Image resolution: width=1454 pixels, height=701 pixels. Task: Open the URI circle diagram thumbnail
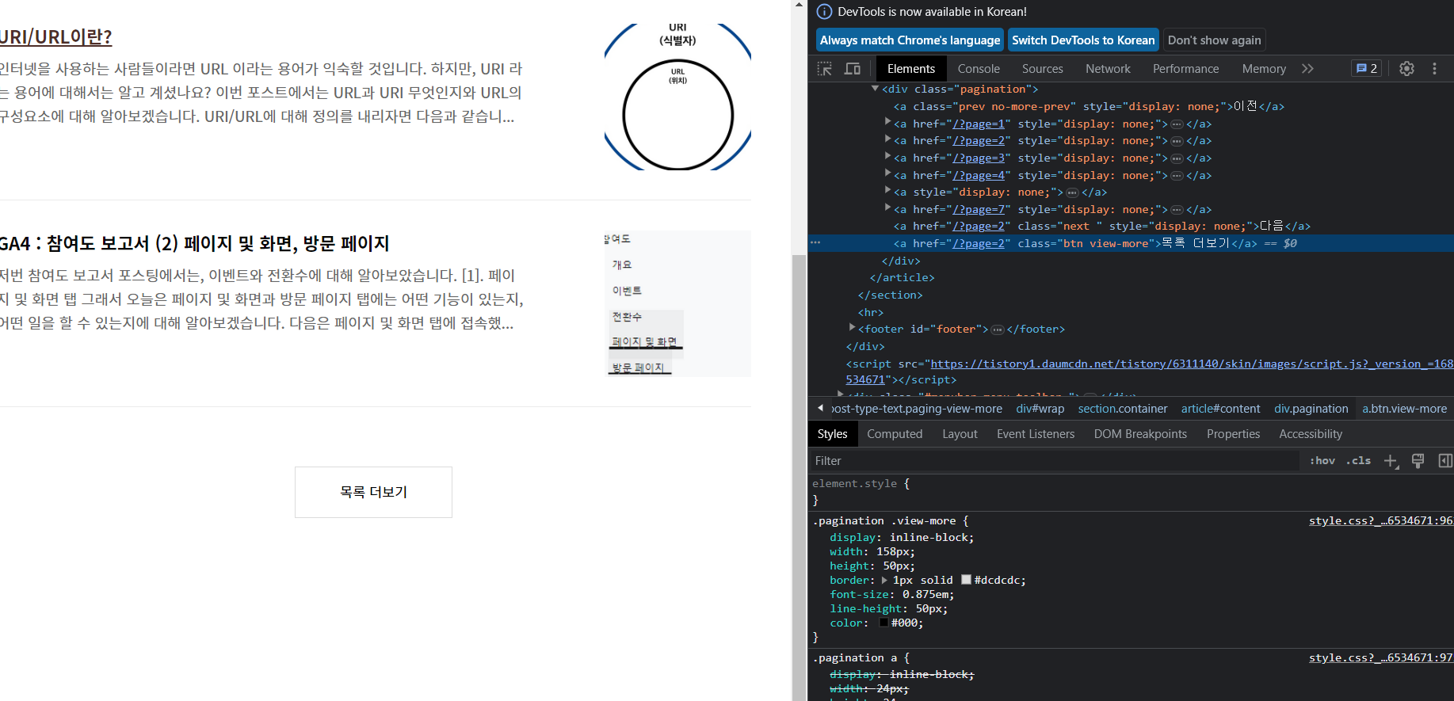point(677,97)
